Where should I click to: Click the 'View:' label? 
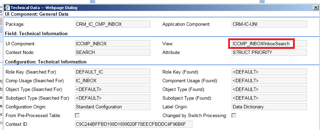point(168,44)
